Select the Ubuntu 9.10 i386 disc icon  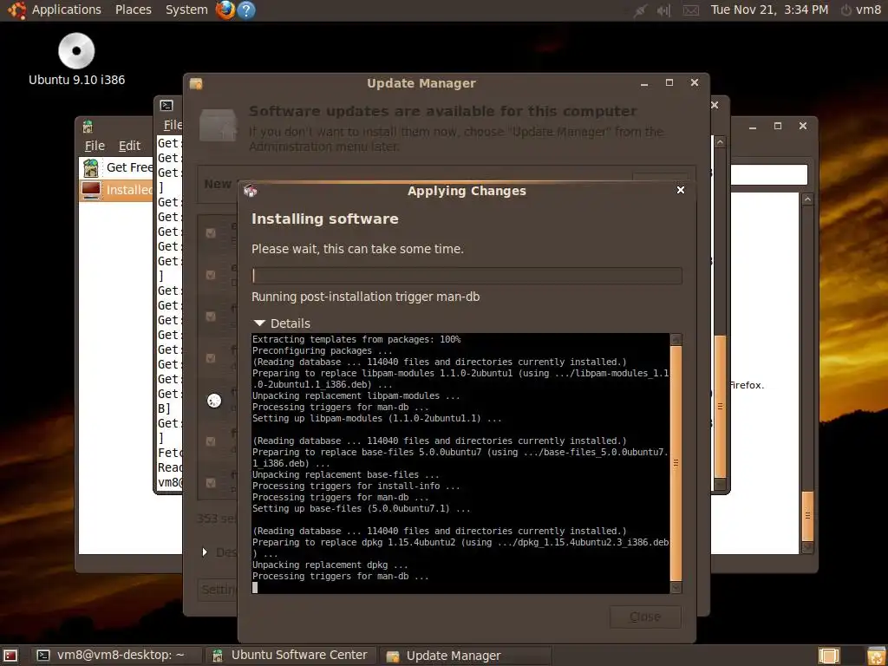(x=76, y=51)
